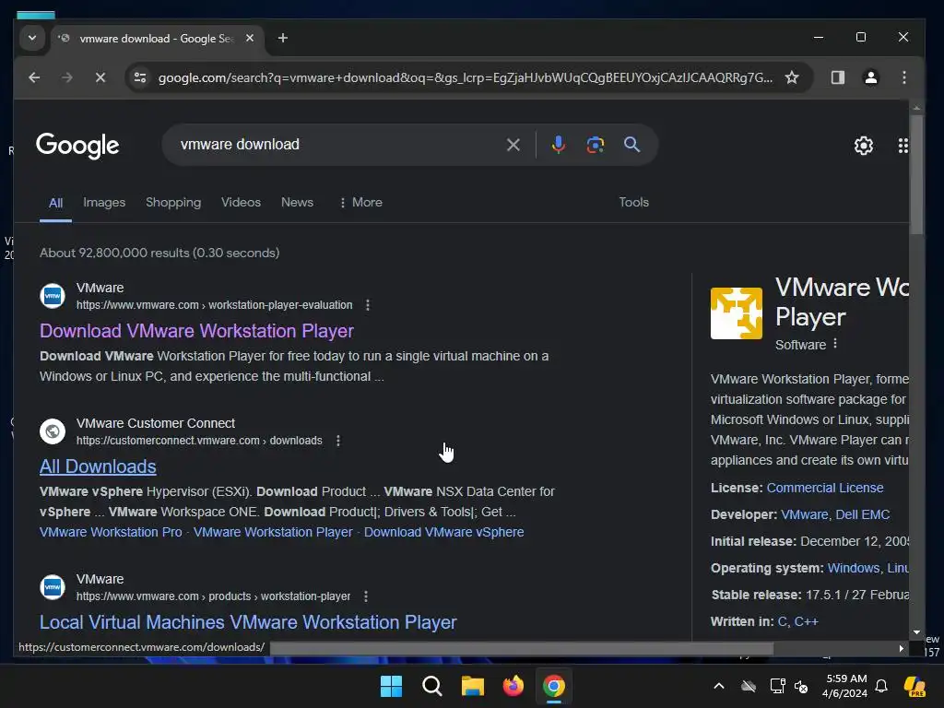Image resolution: width=944 pixels, height=708 pixels.
Task: Clear the search query with the X
Action: 513,145
